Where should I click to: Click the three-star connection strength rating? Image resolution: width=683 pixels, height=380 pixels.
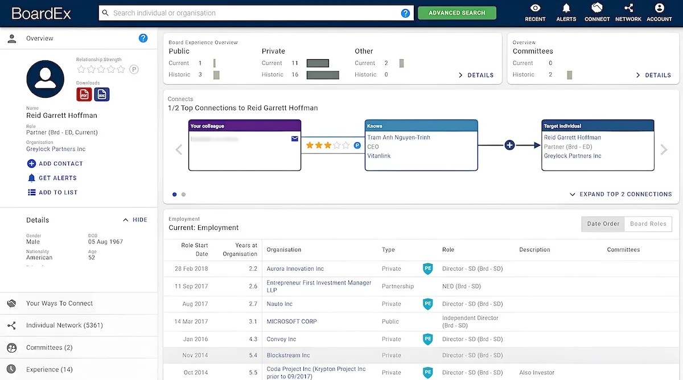point(328,146)
